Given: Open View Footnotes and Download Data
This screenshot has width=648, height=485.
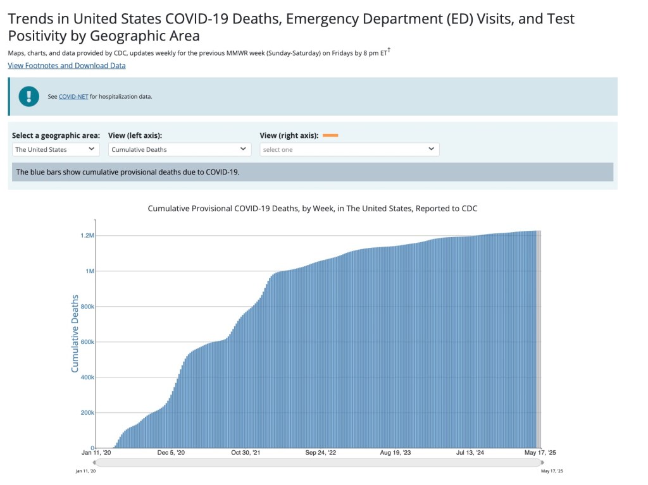Looking at the screenshot, I should click(66, 66).
